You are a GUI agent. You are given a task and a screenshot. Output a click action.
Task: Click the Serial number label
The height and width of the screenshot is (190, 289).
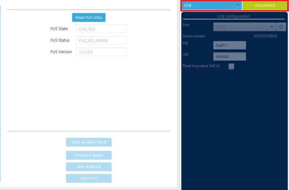pos(194,36)
